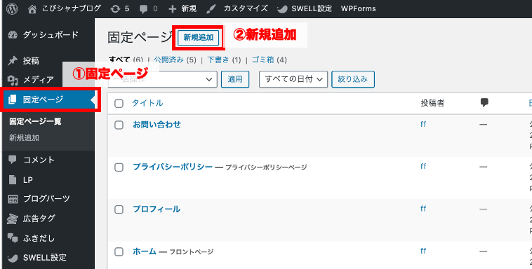This screenshot has width=532, height=269.
Task: Click こびシャナブログ site name
Action: click(x=72, y=9)
